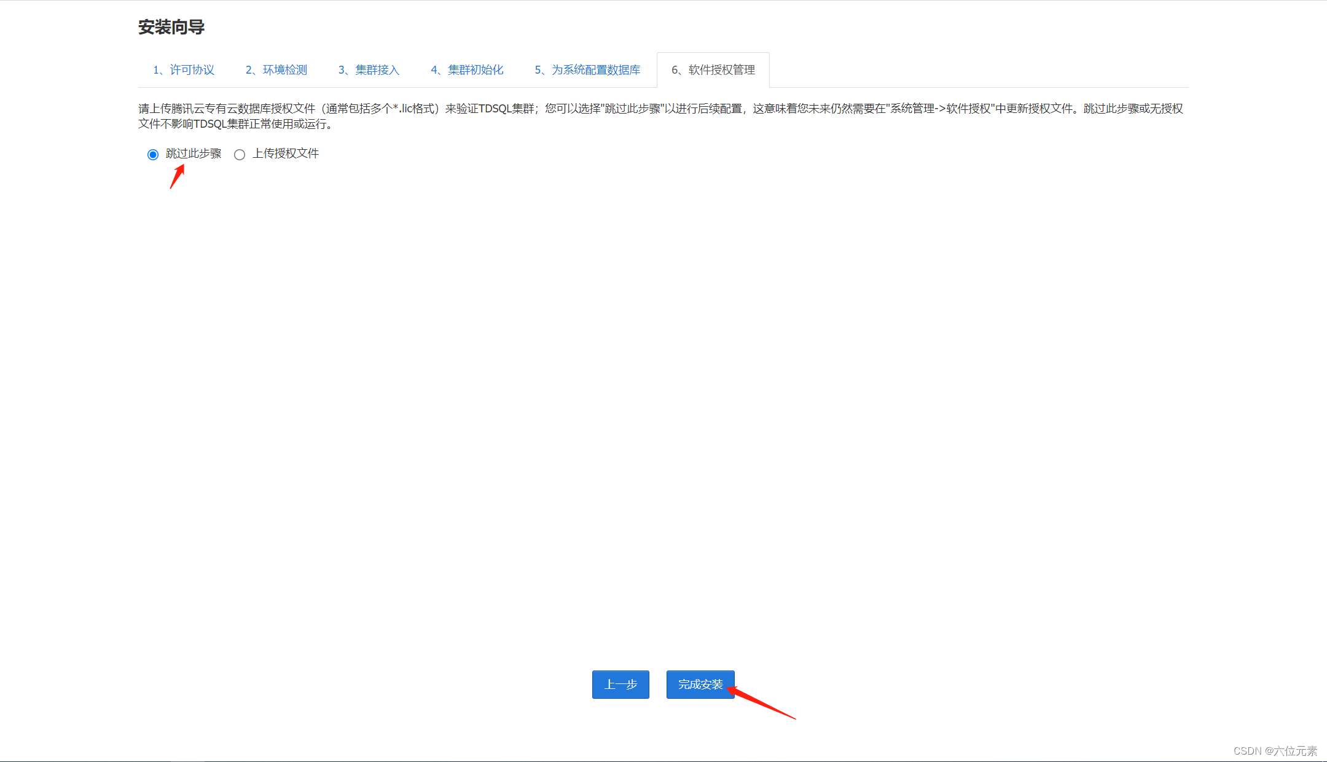1327x762 pixels.
Task: Click the '2、环境检测' tab
Action: tap(292, 69)
